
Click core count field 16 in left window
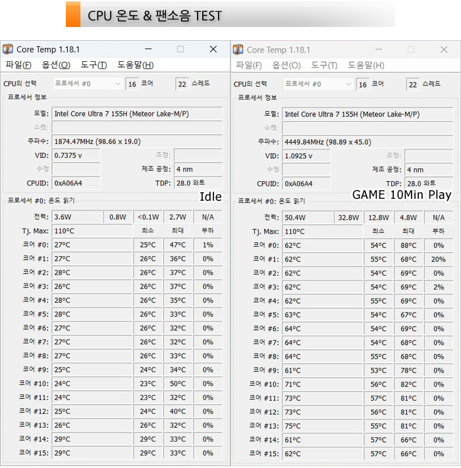132,84
